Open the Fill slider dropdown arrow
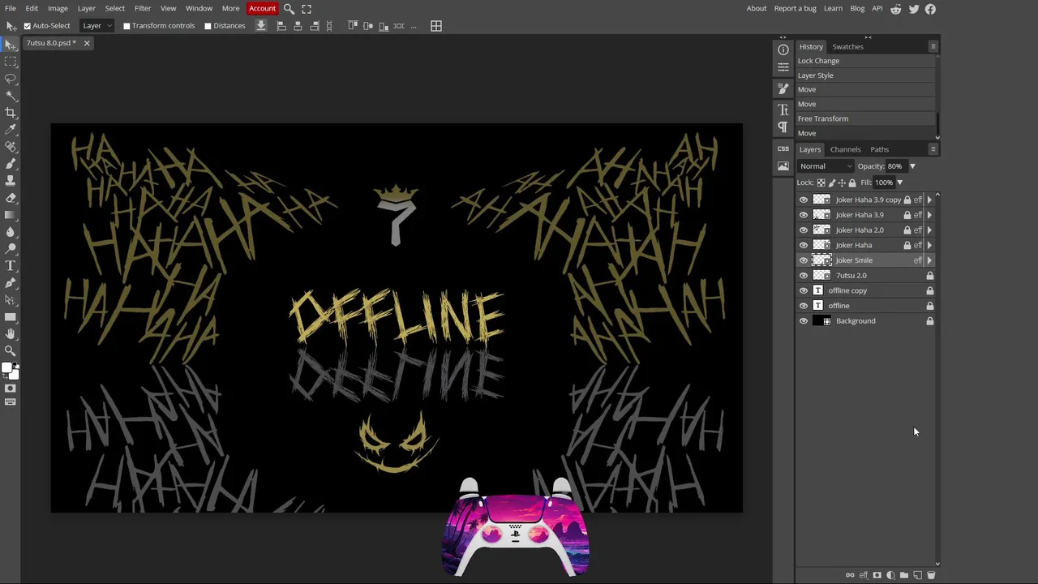 click(899, 182)
